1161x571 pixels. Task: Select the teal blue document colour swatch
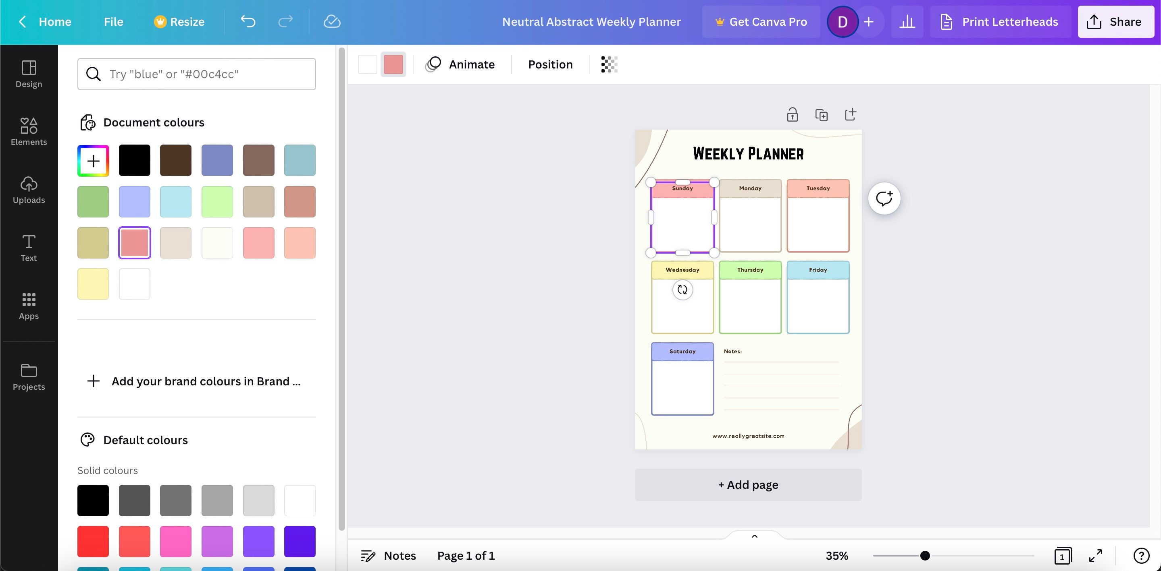click(x=300, y=160)
